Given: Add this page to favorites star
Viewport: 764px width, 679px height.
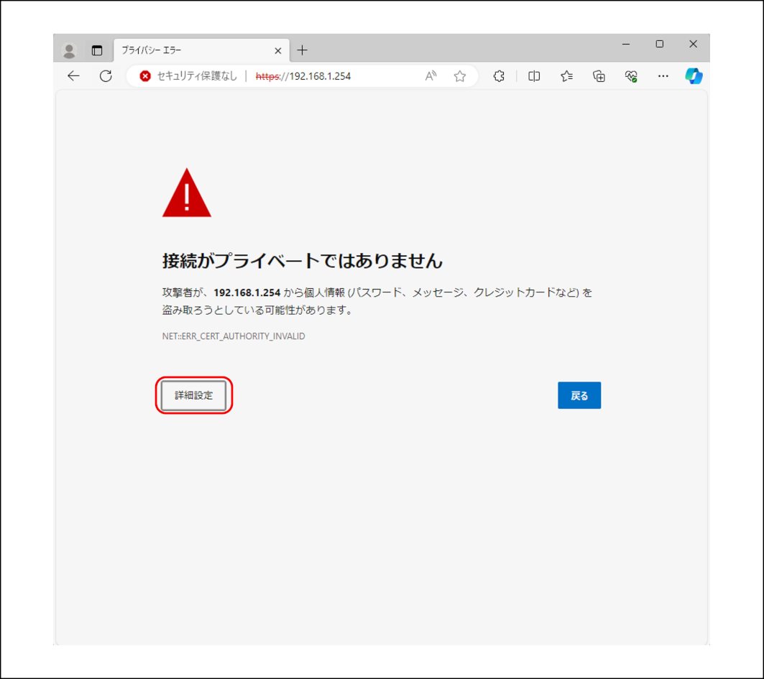Looking at the screenshot, I should point(460,76).
